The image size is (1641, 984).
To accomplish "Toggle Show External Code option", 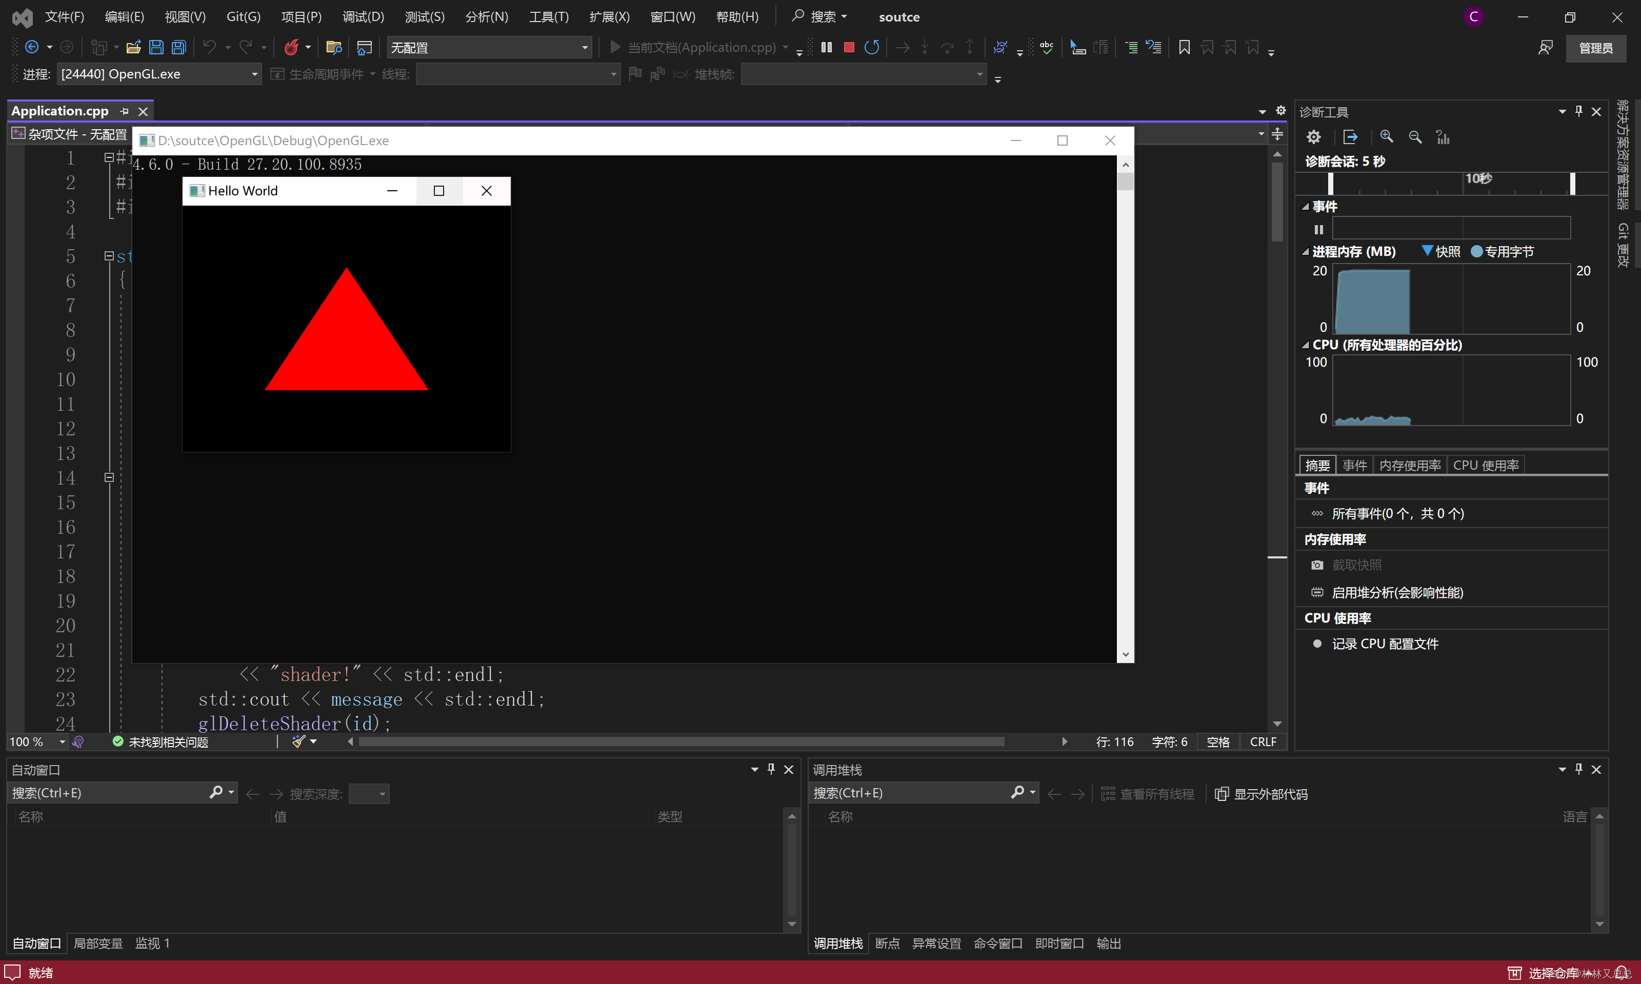I will (x=1261, y=794).
